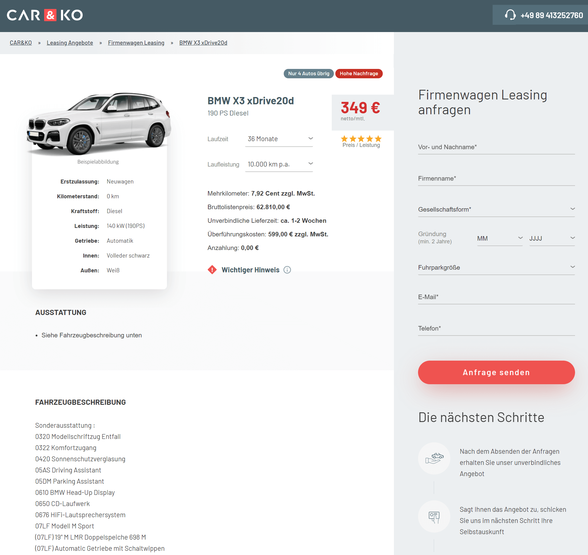588x555 pixels.
Task: Click 'Unverbindliche Lieferzeit' text line
Action: (267, 221)
